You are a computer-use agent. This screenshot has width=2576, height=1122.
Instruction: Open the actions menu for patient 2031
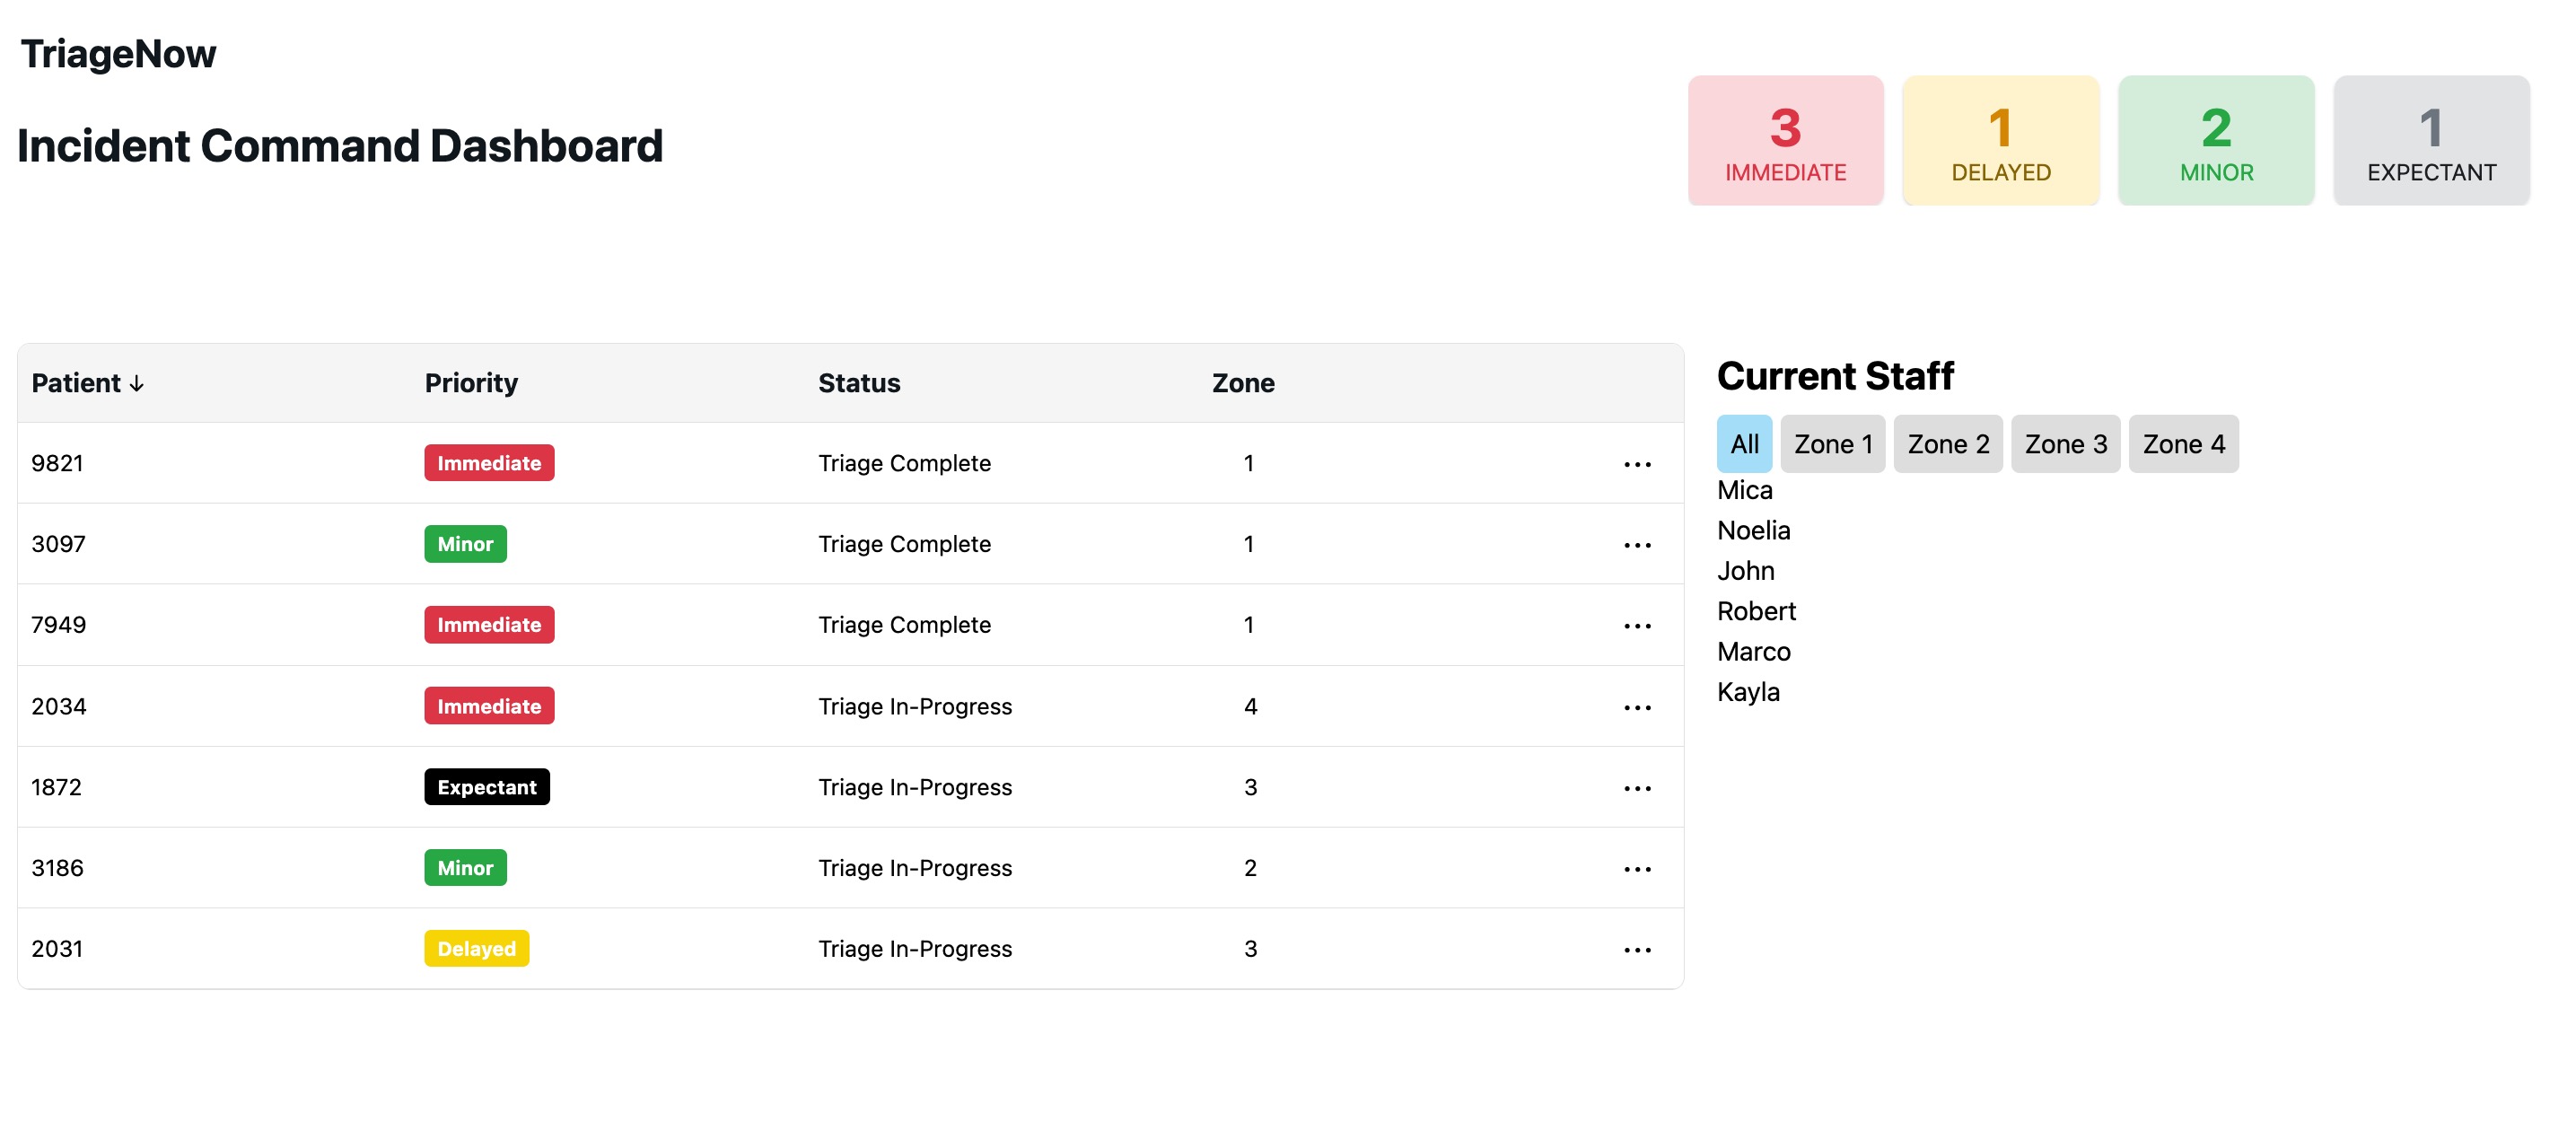pyautogui.click(x=1637, y=950)
